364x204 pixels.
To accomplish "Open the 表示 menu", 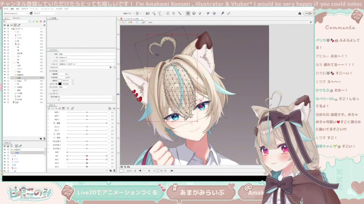I will pos(18,9).
